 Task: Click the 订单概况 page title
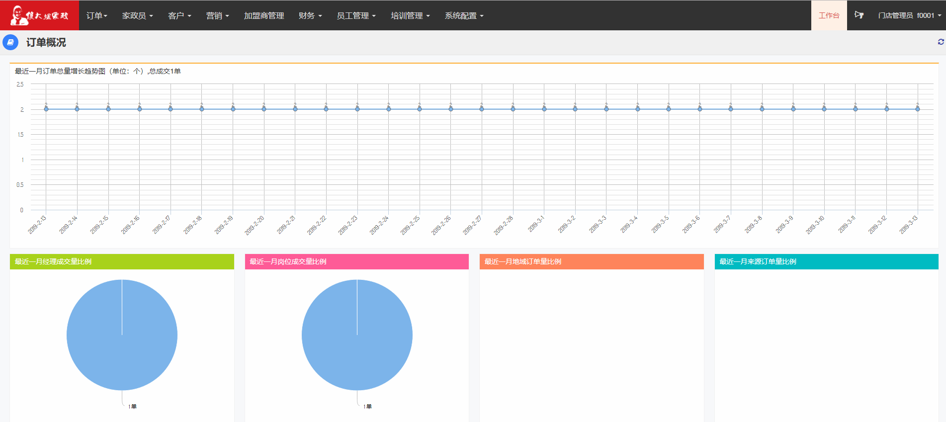[46, 42]
